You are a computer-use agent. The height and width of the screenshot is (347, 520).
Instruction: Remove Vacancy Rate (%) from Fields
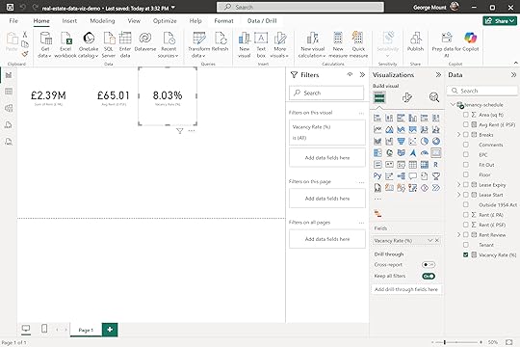click(437, 240)
